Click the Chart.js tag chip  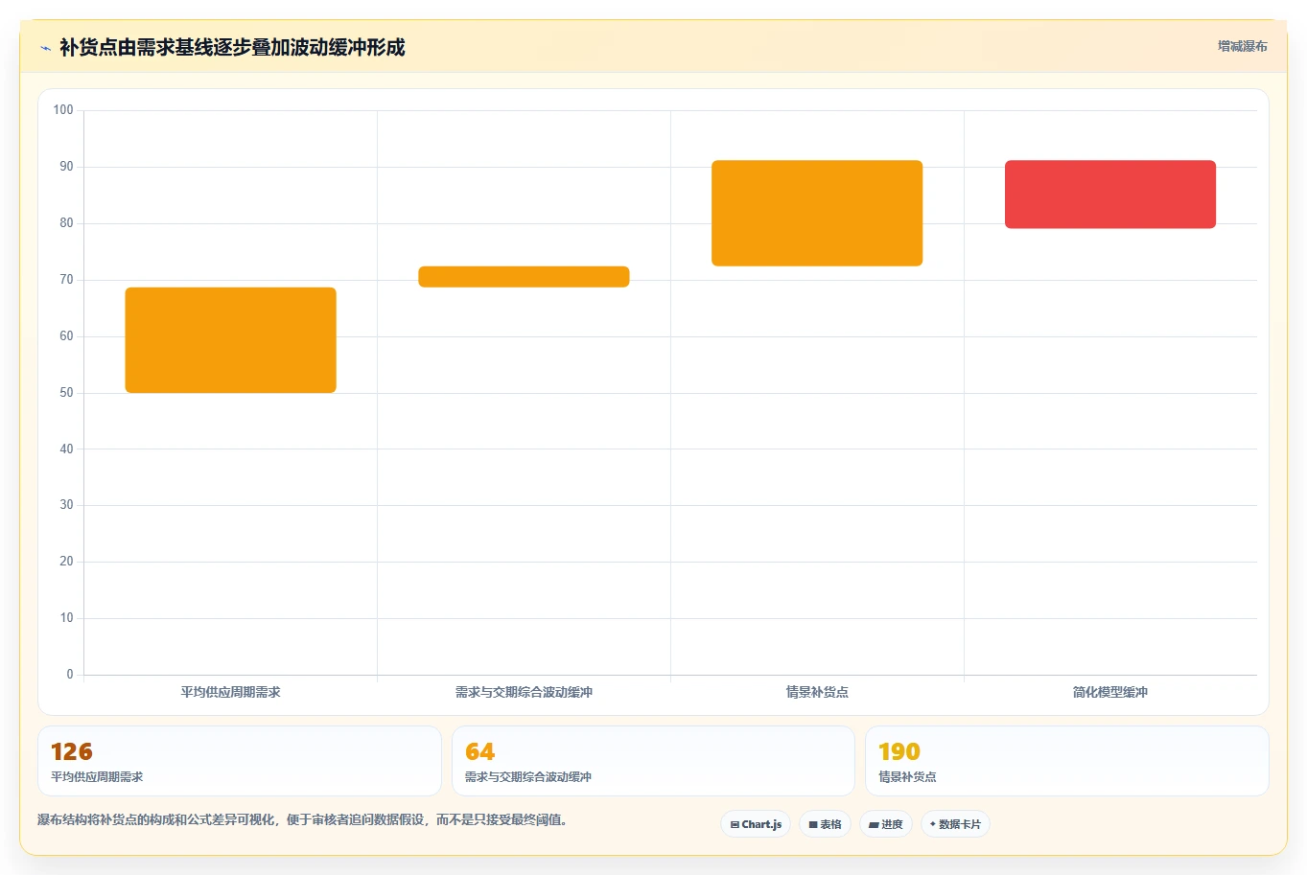pyautogui.click(x=756, y=824)
